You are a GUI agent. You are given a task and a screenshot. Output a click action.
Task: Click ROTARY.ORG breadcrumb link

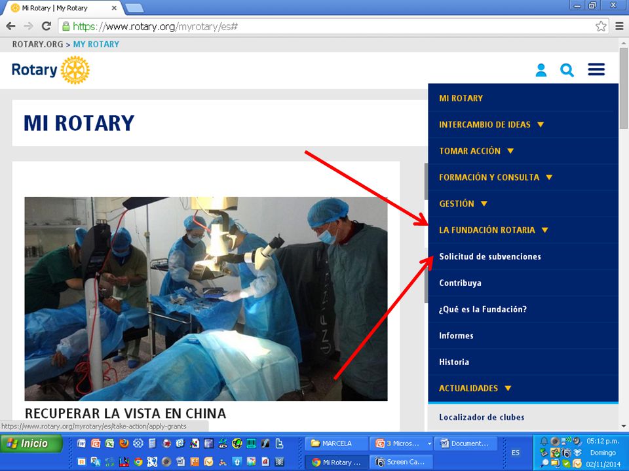point(37,44)
